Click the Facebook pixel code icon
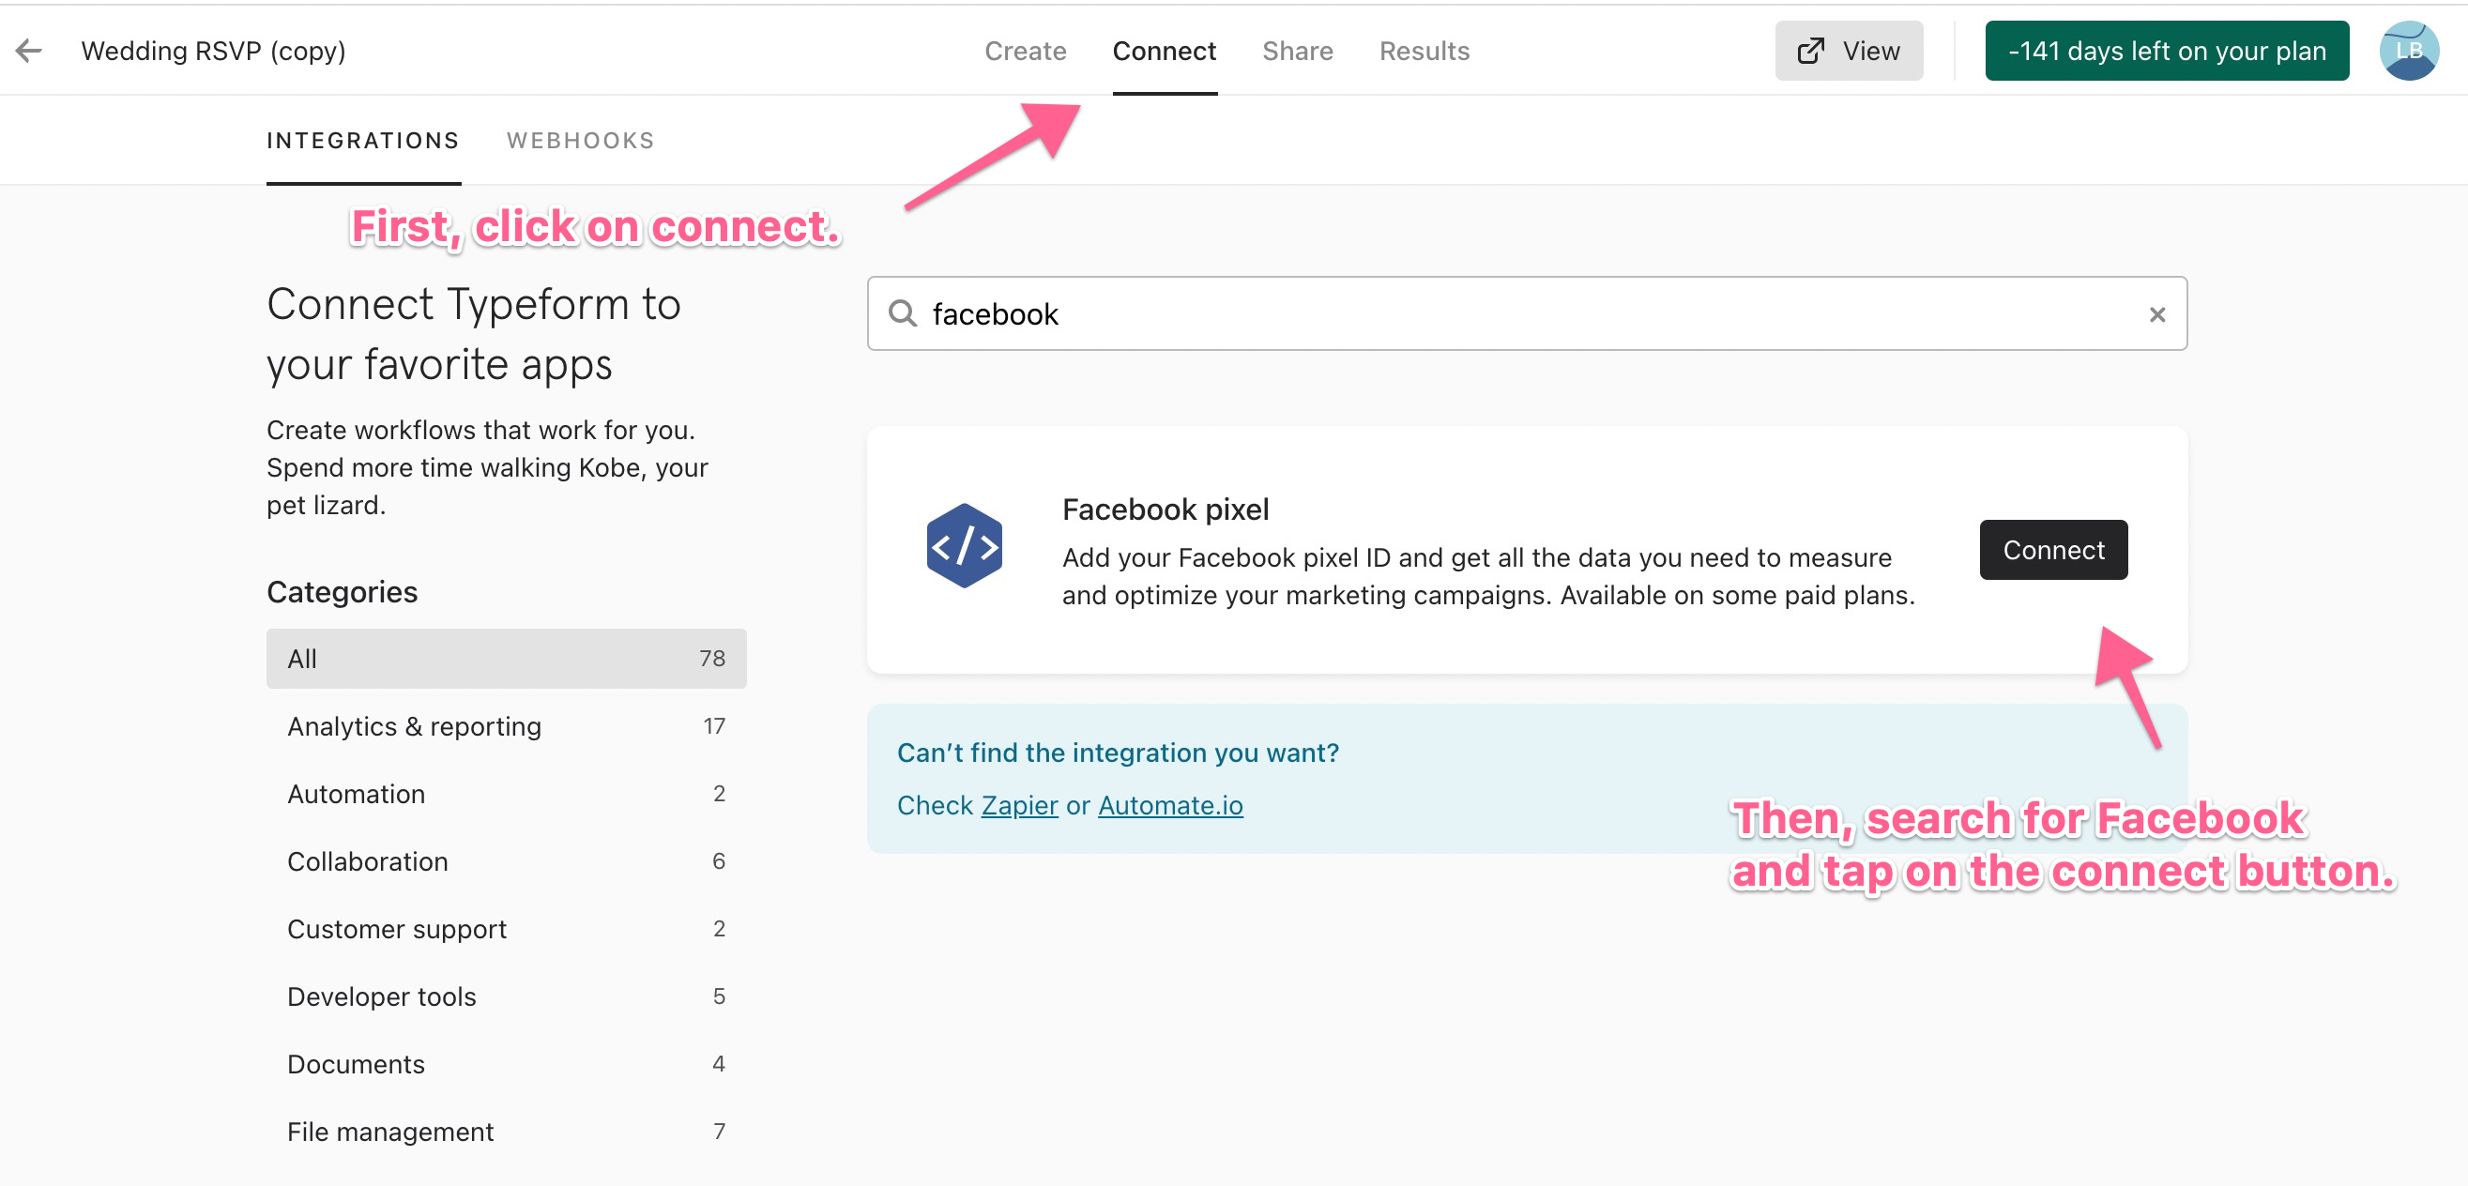Screen dimensions: 2468x1186 964,546
